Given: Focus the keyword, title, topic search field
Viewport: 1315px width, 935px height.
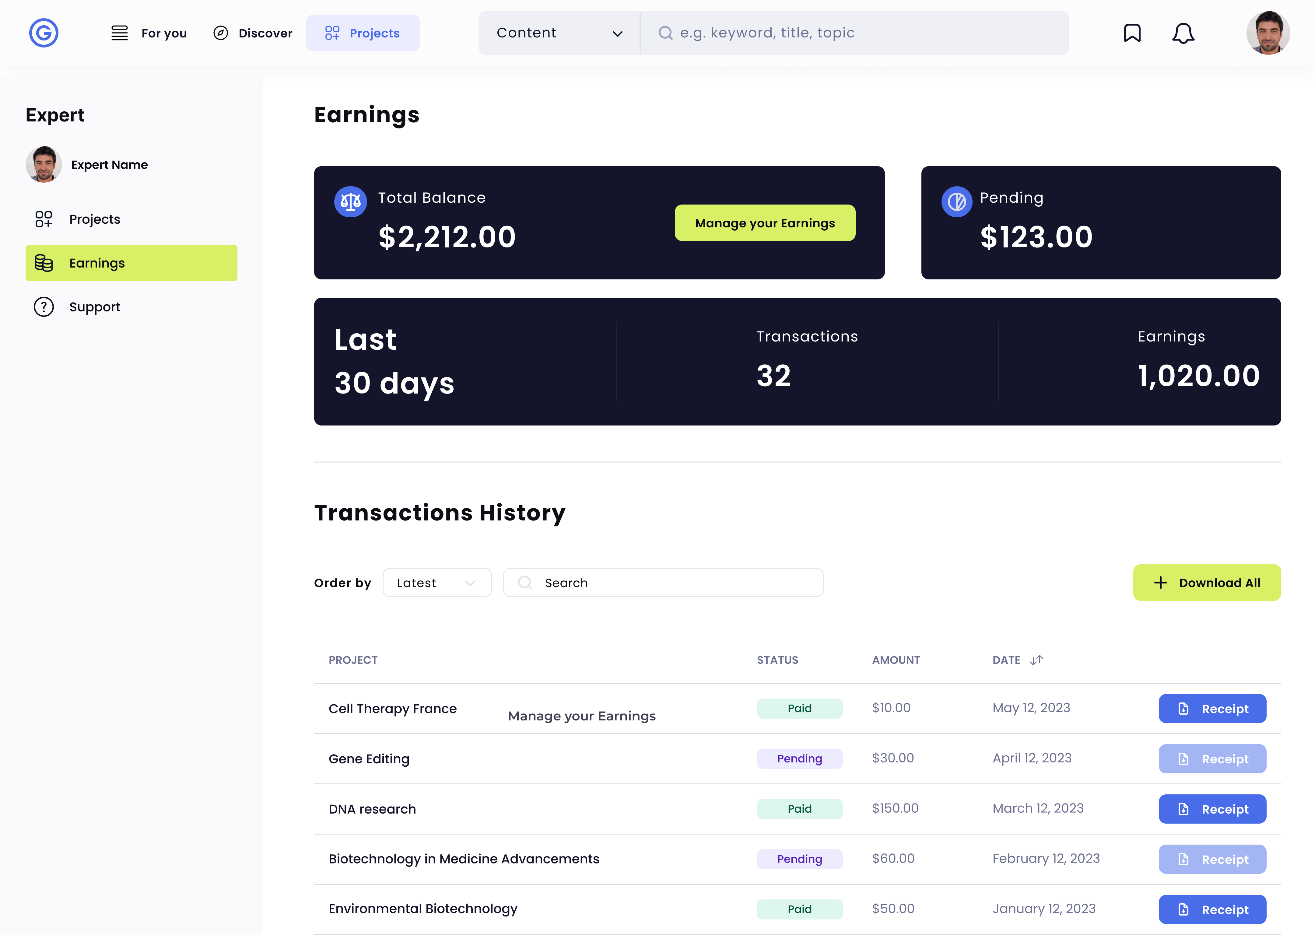Looking at the screenshot, I should [855, 33].
